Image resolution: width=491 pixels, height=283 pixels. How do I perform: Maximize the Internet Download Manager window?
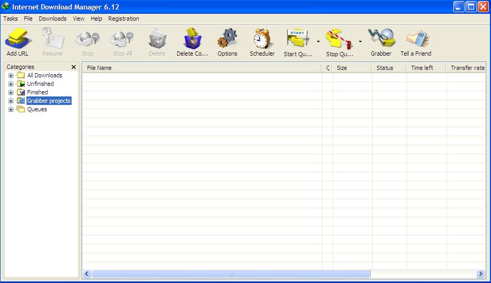coord(471,6)
